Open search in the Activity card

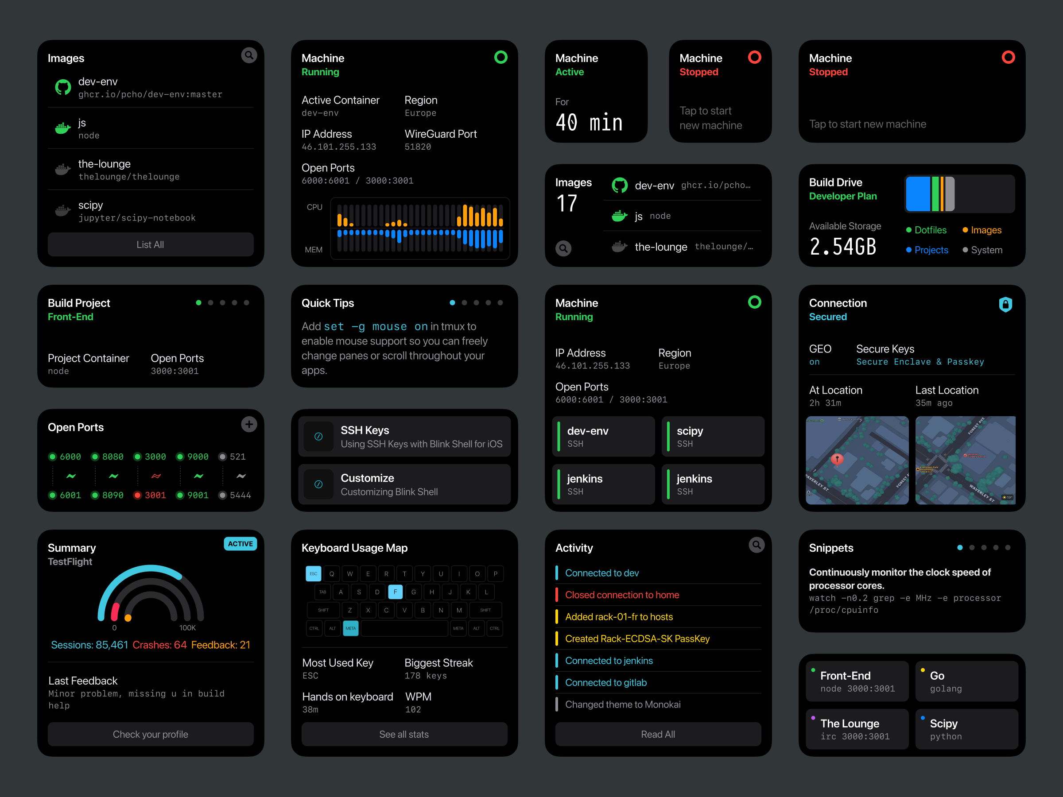[x=756, y=545]
